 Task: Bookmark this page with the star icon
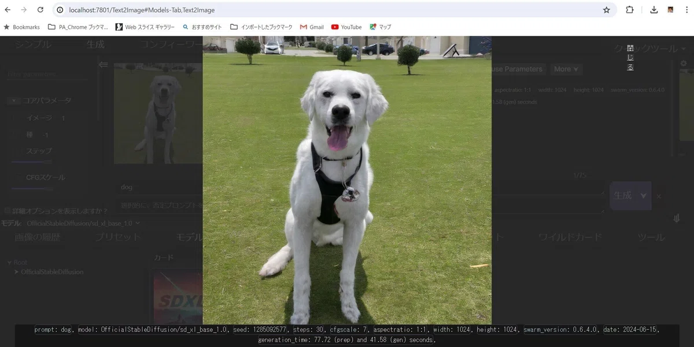606,10
